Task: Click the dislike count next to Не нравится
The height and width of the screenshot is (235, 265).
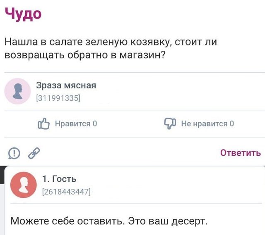Action: [231, 123]
